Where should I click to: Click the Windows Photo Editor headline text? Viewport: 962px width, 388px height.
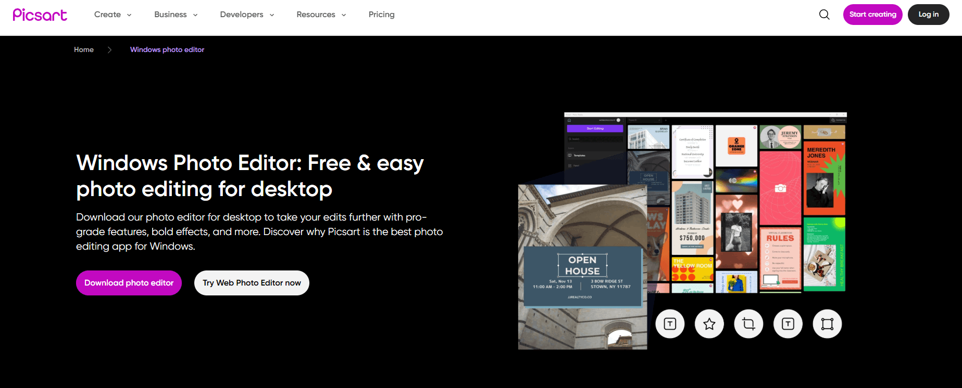(x=250, y=176)
